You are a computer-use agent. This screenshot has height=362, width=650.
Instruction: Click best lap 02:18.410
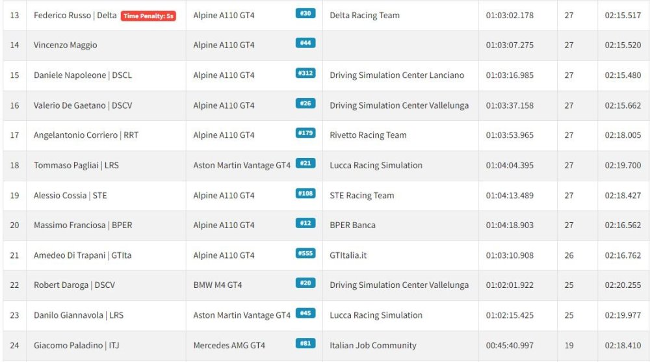[x=623, y=345]
